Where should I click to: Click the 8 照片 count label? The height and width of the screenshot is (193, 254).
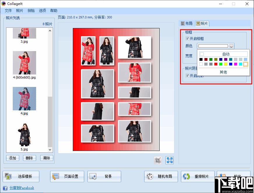47,24
